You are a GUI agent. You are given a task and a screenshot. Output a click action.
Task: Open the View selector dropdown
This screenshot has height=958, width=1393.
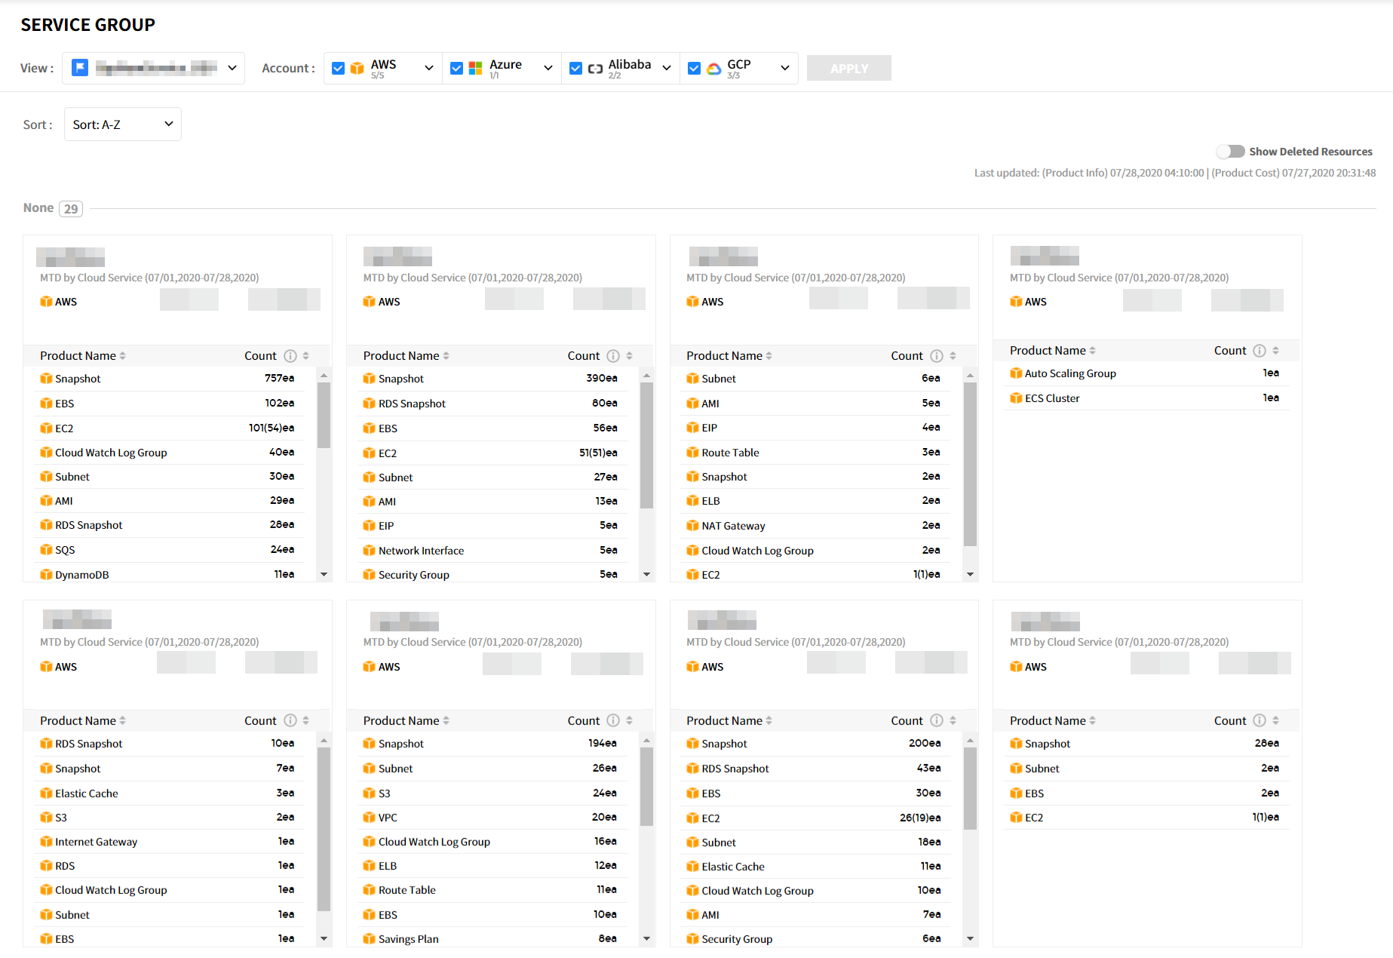(x=232, y=69)
